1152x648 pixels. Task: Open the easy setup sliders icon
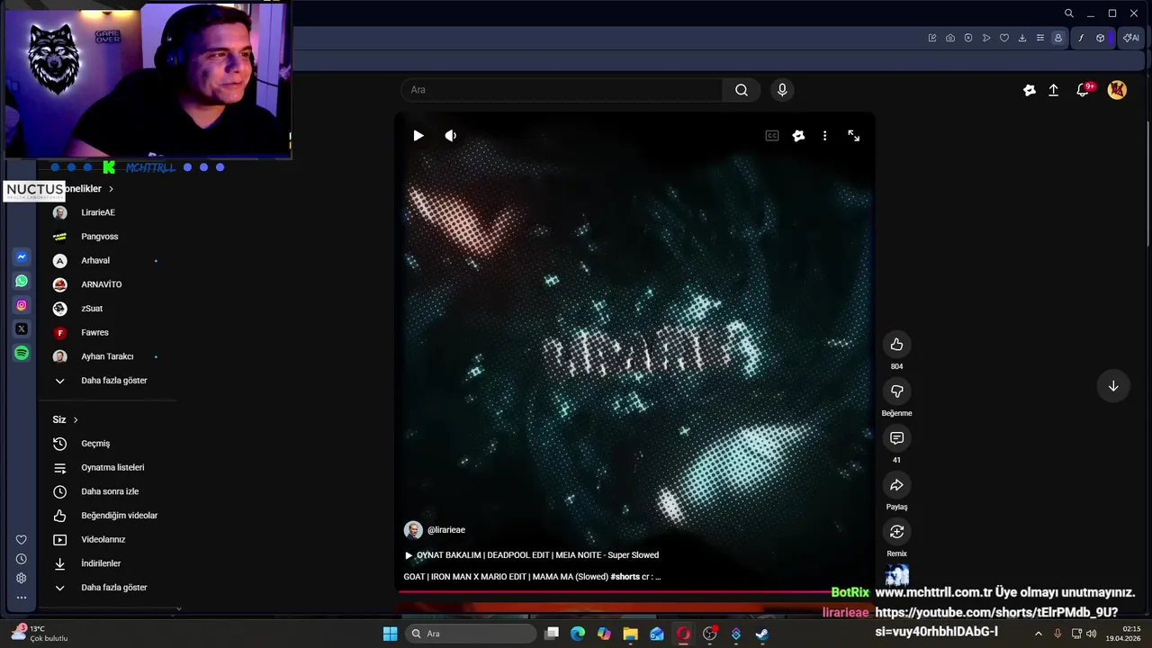coord(1040,38)
